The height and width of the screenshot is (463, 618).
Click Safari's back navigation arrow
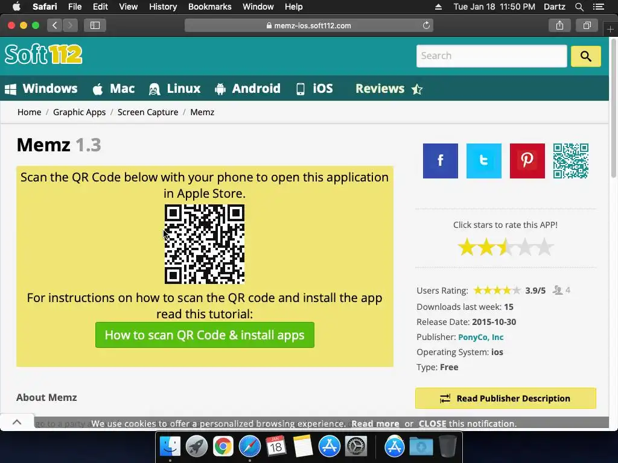[55, 25]
